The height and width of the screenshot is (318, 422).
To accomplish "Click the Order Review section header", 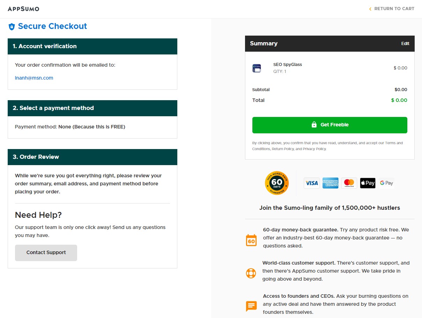I will (92, 157).
